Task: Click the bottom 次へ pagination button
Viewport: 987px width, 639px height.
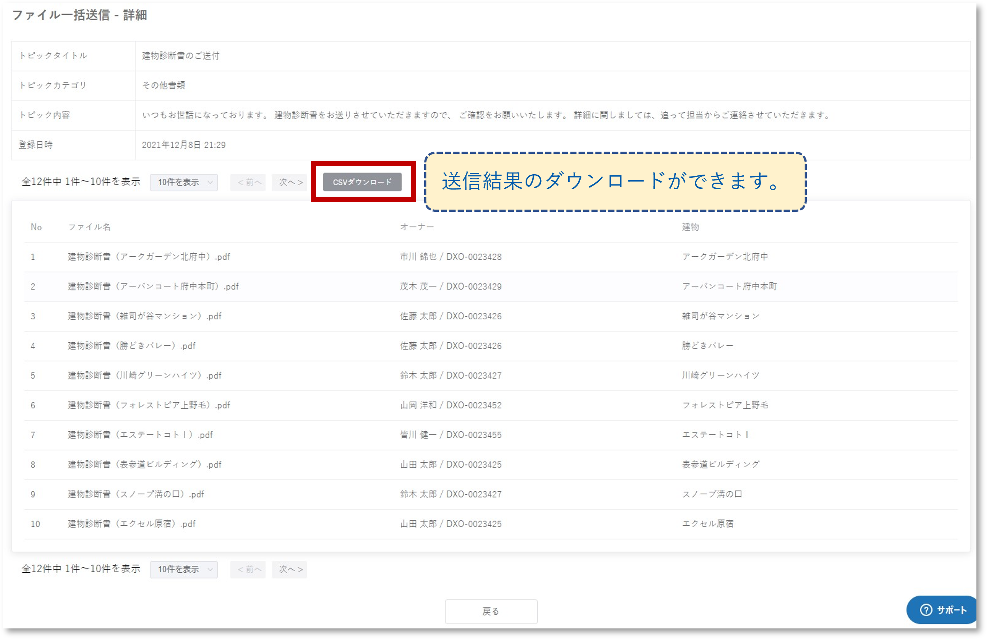Action: tap(290, 569)
